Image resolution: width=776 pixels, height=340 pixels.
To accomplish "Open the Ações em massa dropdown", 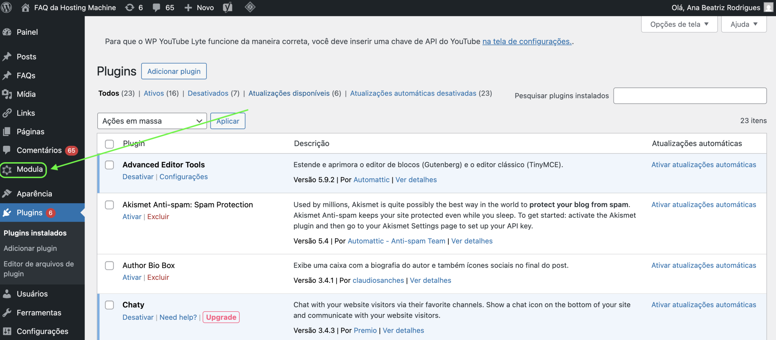I will (x=152, y=121).
